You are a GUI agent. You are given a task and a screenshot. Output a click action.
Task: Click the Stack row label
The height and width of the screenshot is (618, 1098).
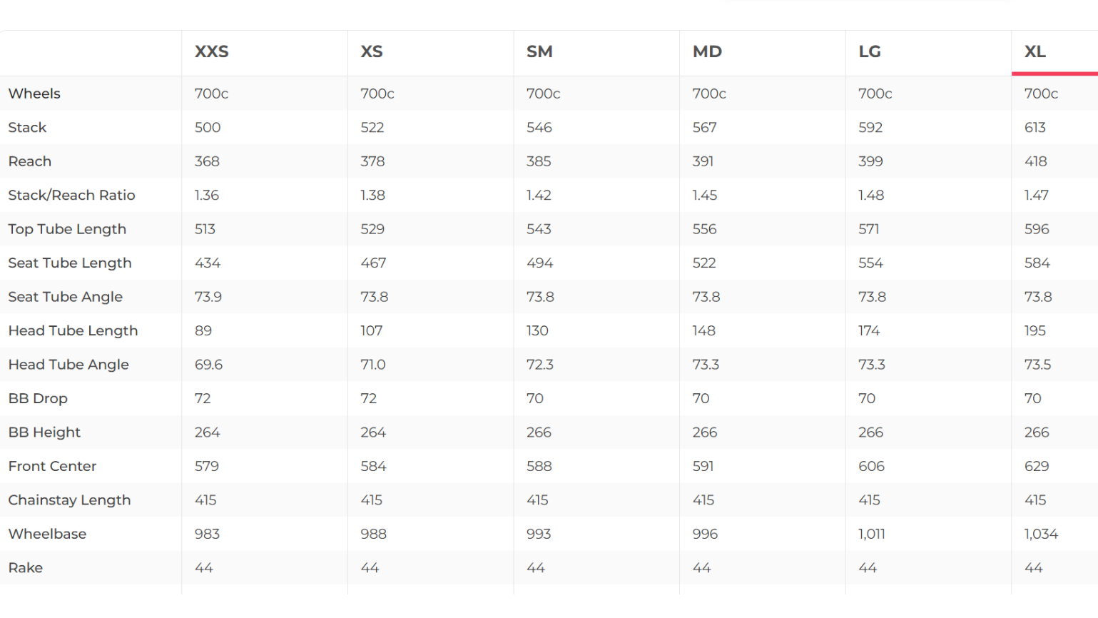(x=27, y=128)
